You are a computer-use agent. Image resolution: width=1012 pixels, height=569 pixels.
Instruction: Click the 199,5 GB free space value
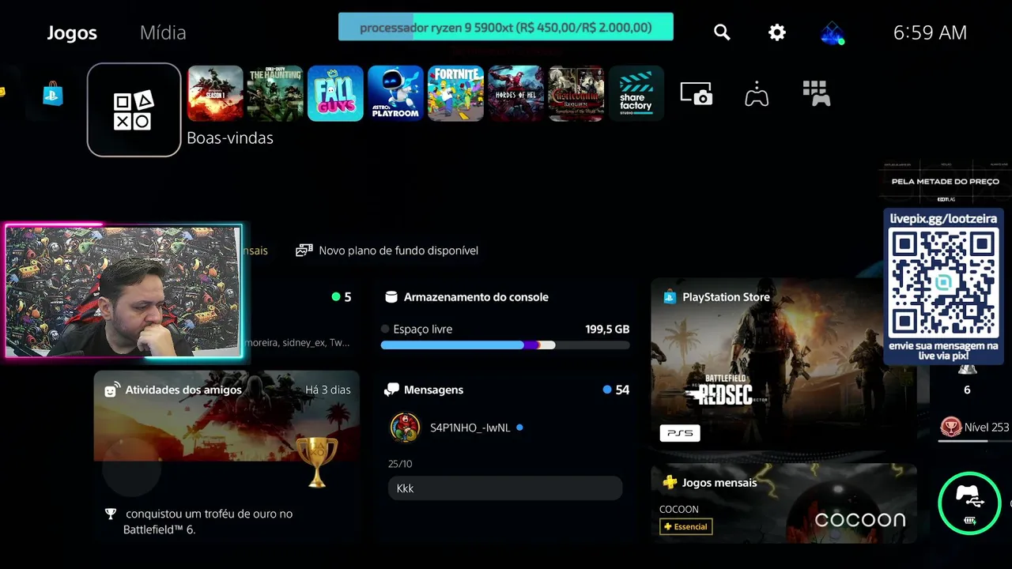[607, 329]
